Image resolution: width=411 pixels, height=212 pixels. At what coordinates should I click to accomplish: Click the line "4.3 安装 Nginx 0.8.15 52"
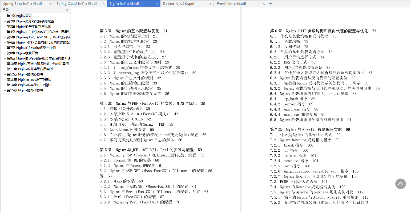[126, 119]
